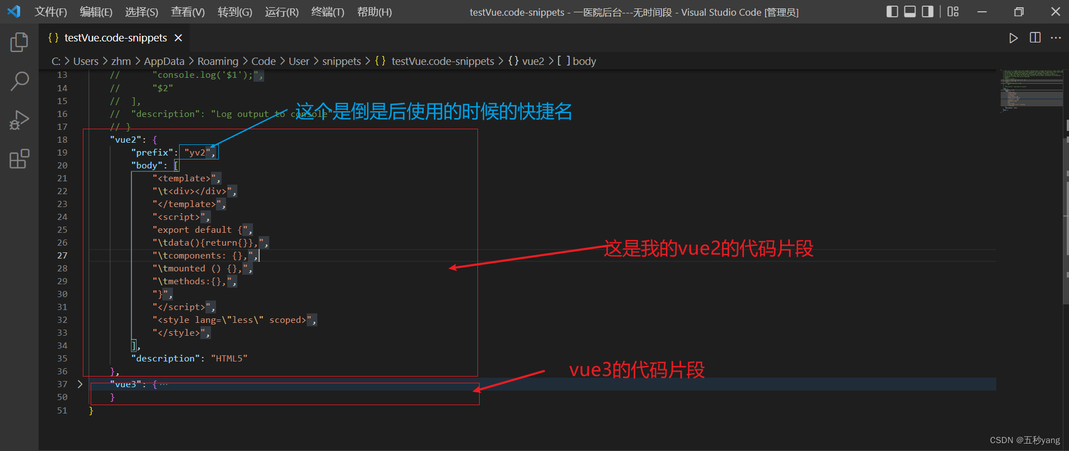Close the testVue.code-snippets tab
Image resolution: width=1069 pixels, height=451 pixels.
178,37
